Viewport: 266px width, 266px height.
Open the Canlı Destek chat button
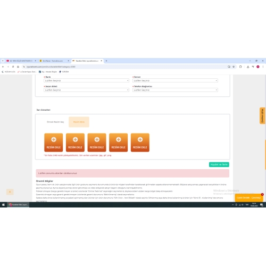(249, 198)
